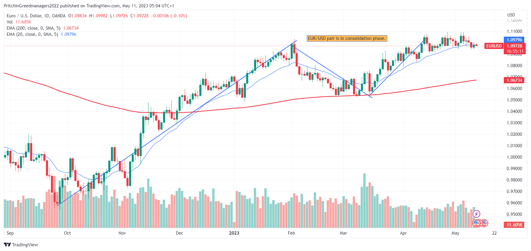Viewport: 531px width, 251px height.
Task: Click the 1.00000 price scale label
Action: [x=515, y=157]
